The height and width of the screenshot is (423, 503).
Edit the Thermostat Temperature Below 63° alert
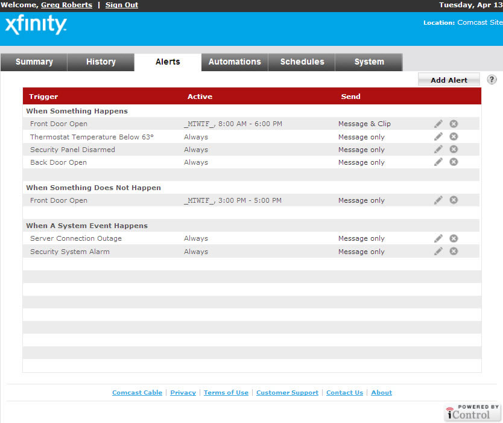pos(438,136)
